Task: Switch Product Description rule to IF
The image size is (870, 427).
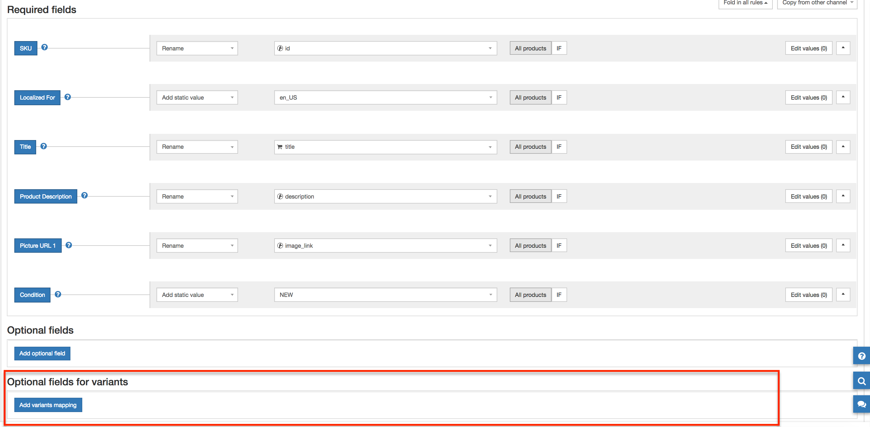Action: click(x=559, y=196)
